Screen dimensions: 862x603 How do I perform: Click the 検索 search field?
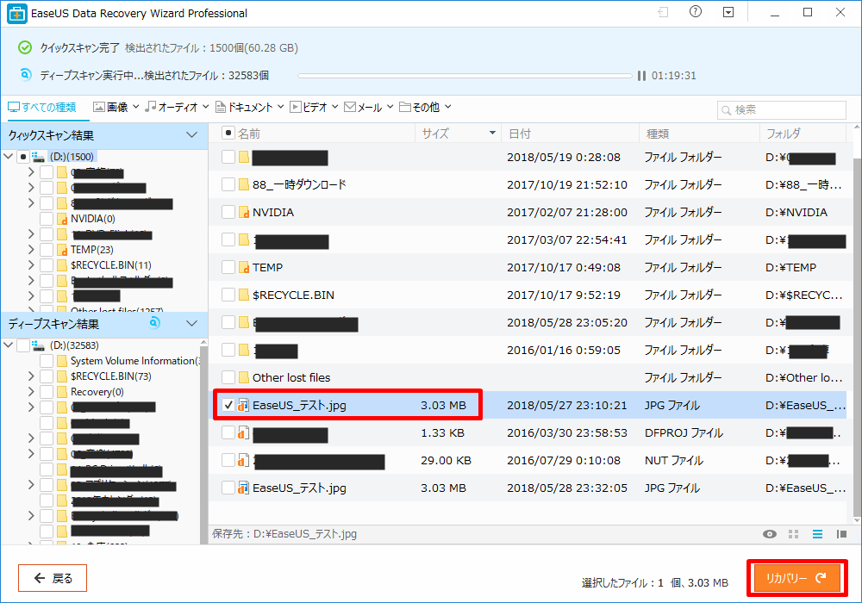[782, 110]
